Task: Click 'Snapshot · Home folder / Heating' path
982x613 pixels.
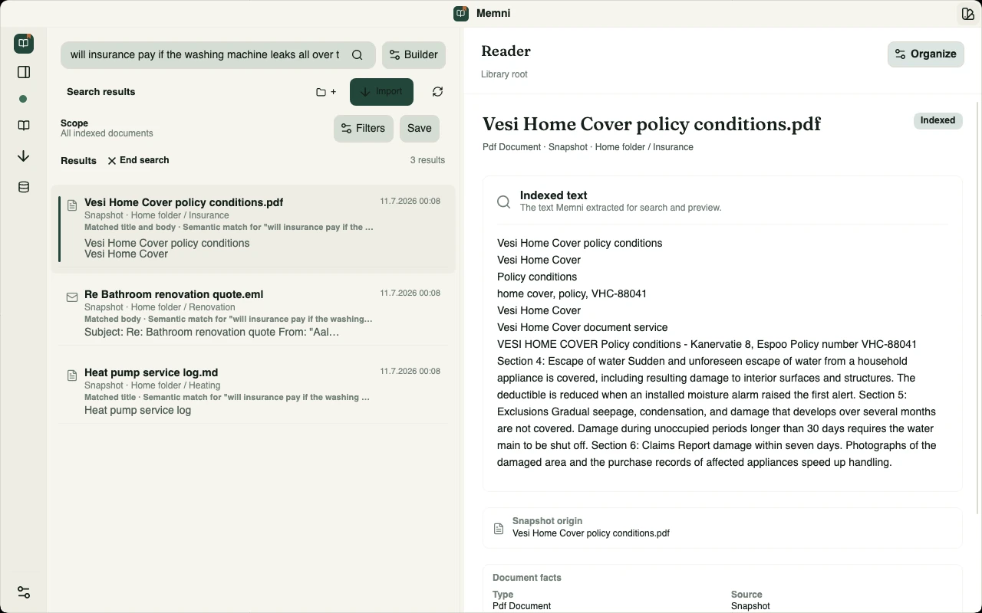Action: (152, 385)
